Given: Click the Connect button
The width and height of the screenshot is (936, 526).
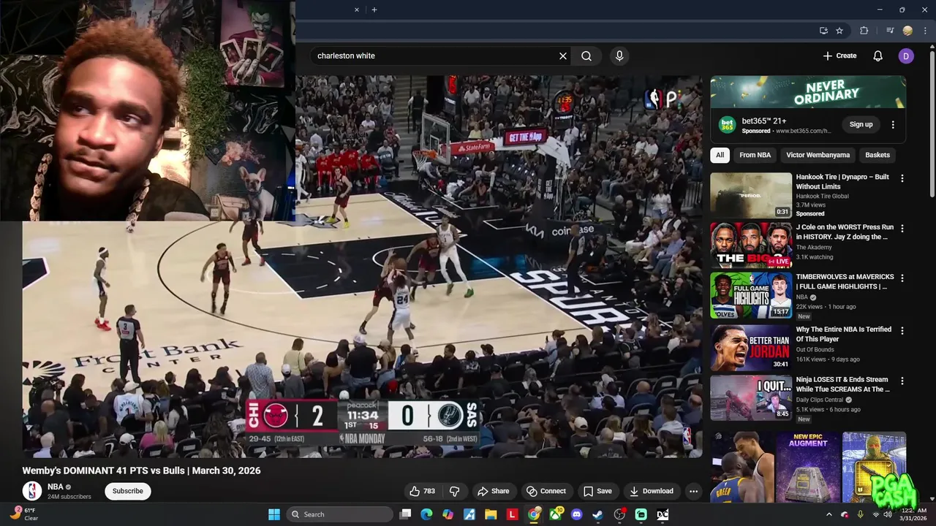Looking at the screenshot, I should (546, 491).
